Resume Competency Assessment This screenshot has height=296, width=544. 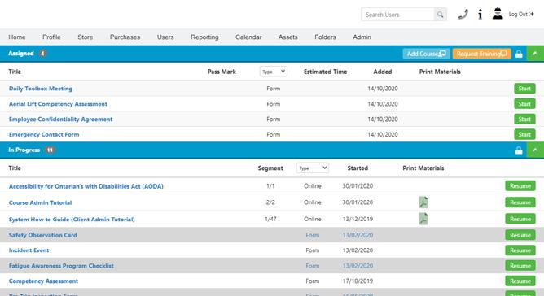[x=520, y=281]
